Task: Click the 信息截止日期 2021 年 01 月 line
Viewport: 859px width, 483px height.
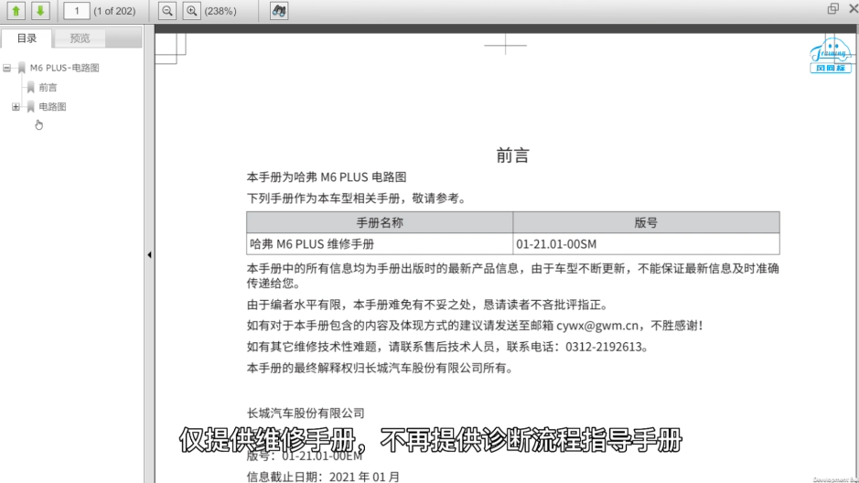Action: (323, 477)
